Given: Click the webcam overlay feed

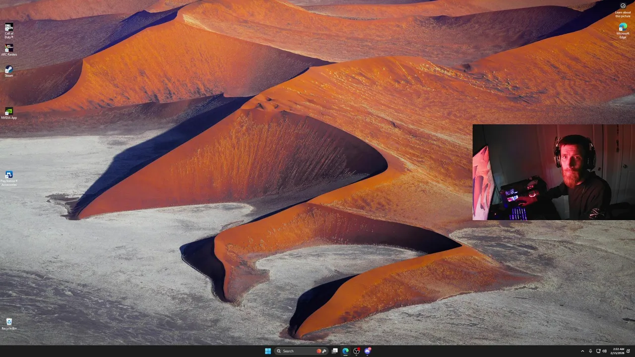Looking at the screenshot, I should coord(554,172).
